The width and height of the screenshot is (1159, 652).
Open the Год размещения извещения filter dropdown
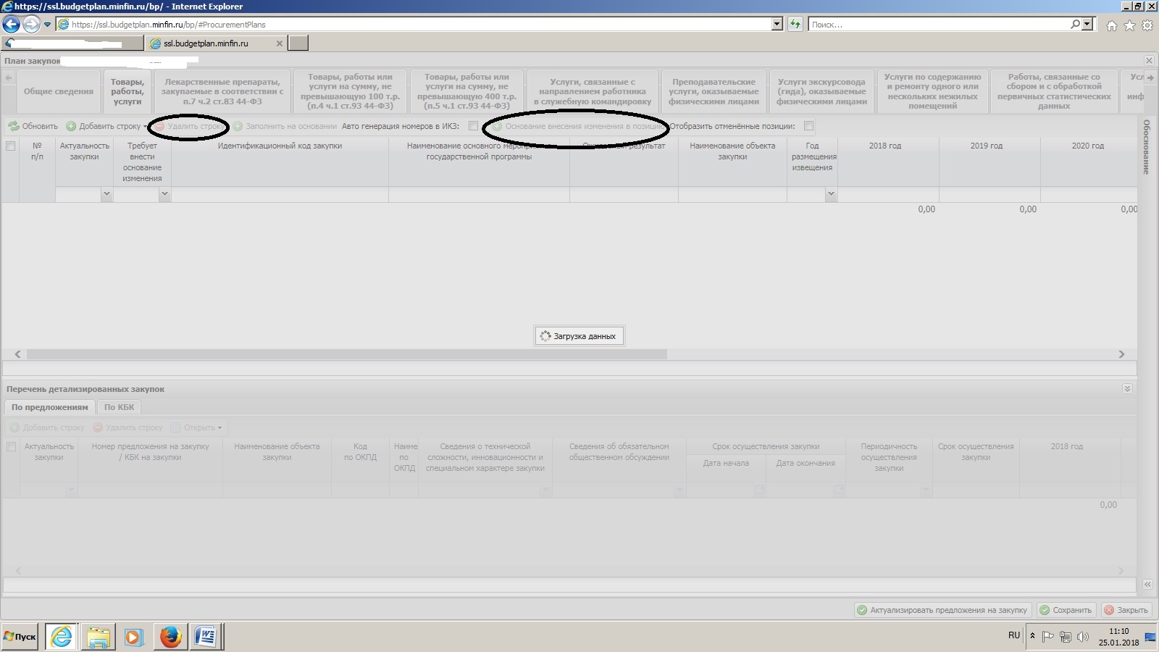pyautogui.click(x=831, y=194)
